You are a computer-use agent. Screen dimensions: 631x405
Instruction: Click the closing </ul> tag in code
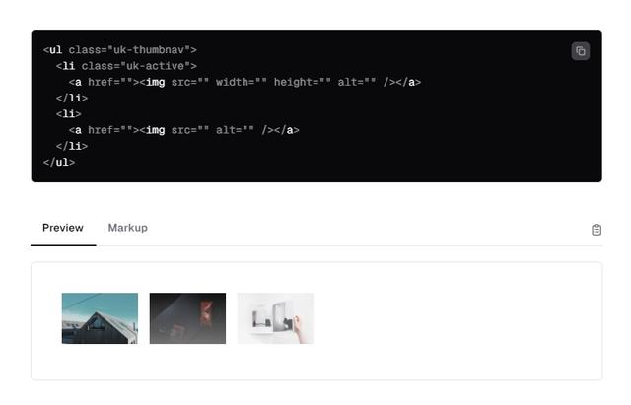pyautogui.click(x=59, y=163)
